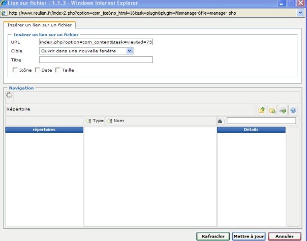Check the Taille option
The image size is (307, 241).
(x=58, y=70)
